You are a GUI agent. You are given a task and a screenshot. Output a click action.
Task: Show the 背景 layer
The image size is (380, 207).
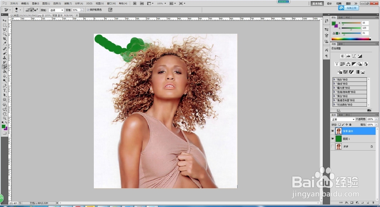(x=332, y=147)
